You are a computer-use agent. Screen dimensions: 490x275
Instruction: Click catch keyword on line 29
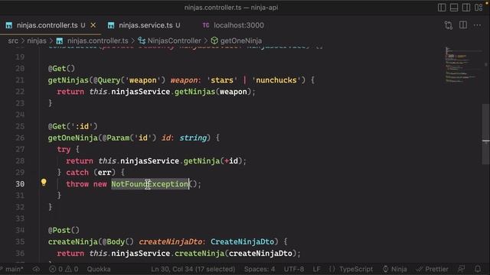click(x=77, y=173)
